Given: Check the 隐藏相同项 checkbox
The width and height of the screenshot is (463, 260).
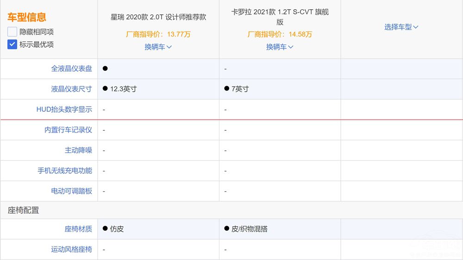Looking at the screenshot, I should (12, 32).
